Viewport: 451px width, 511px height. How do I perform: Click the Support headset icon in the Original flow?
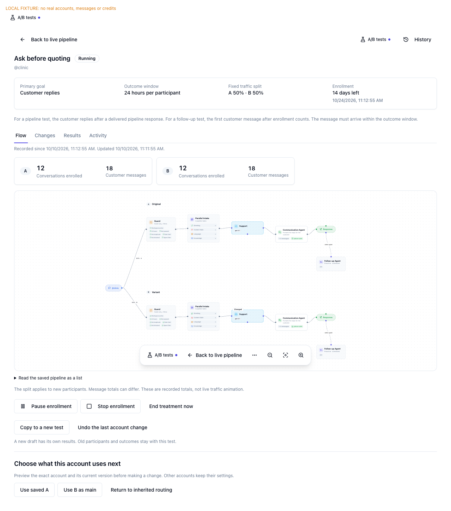236,226
